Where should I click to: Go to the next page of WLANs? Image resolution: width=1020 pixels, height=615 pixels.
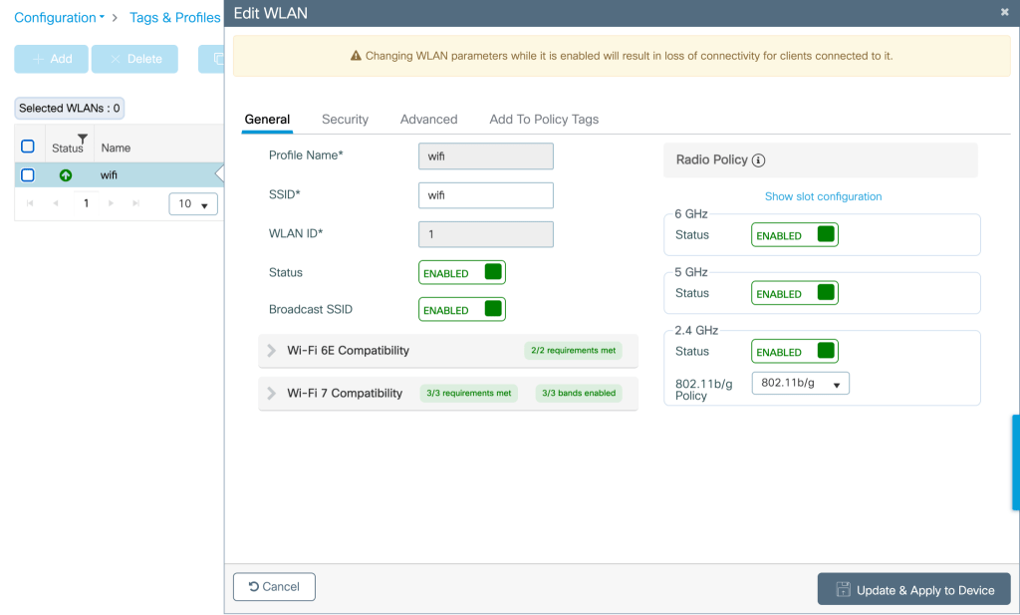[111, 203]
